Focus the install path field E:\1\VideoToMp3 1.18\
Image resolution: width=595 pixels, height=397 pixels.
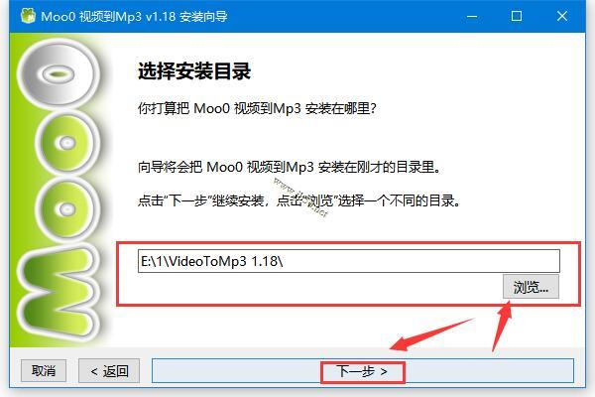349,261
